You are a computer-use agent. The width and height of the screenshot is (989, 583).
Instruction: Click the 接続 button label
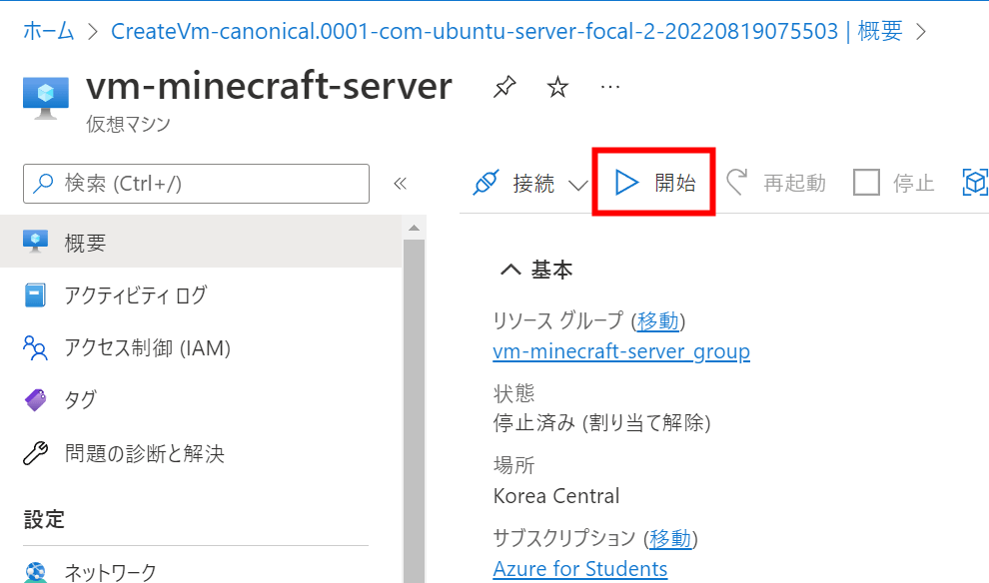(533, 184)
